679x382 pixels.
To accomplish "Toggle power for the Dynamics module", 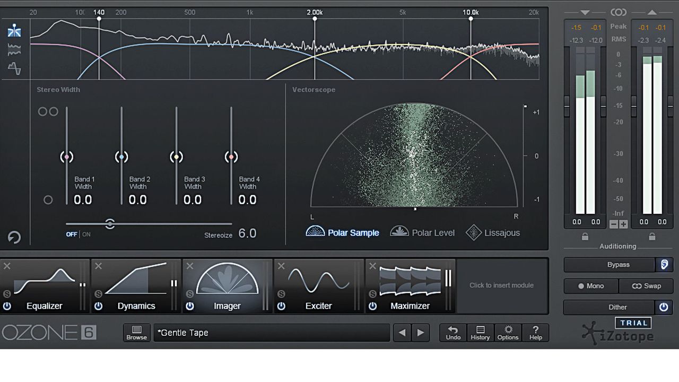I will [98, 306].
